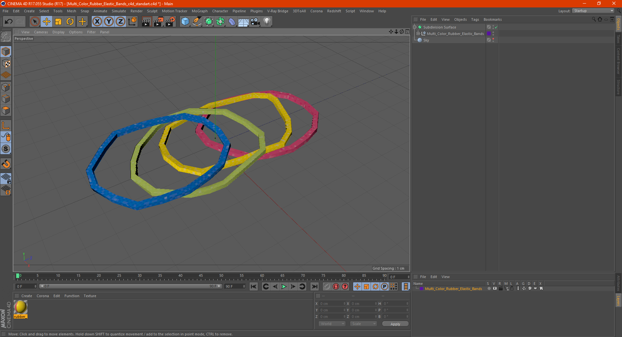The height and width of the screenshot is (337, 622).
Task: Go to start of animation
Action: point(254,286)
